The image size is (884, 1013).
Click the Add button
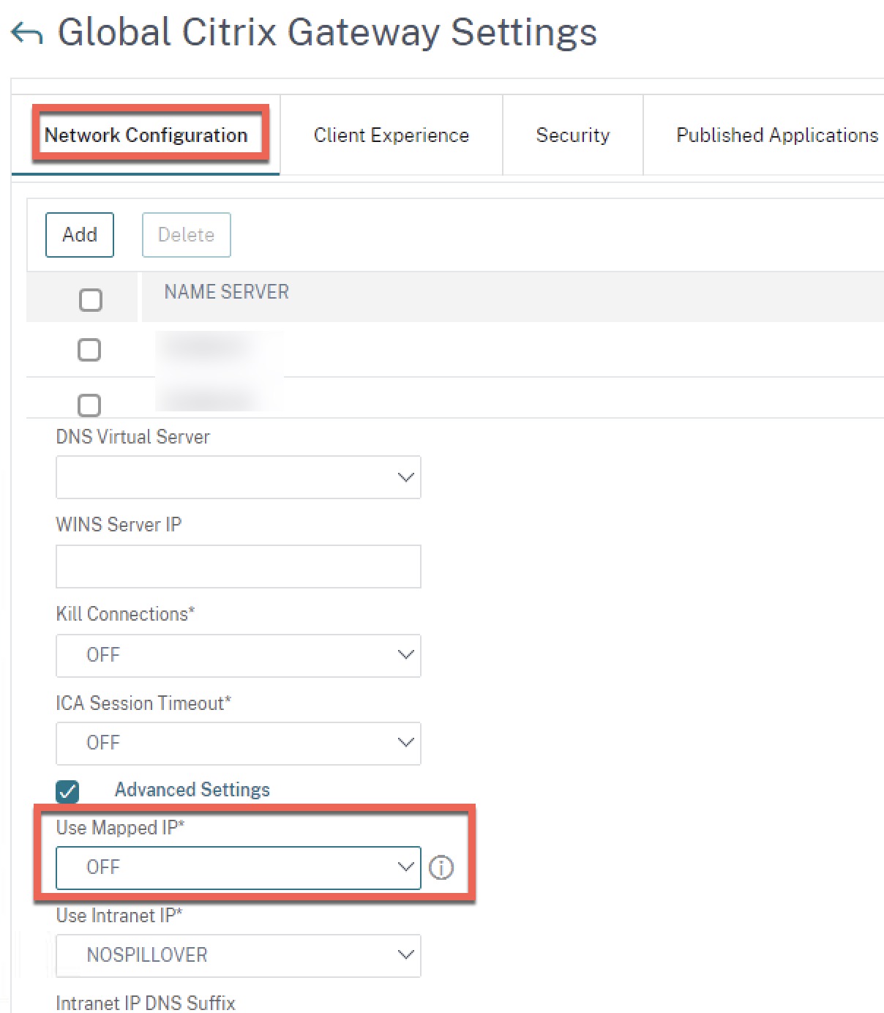pos(79,234)
